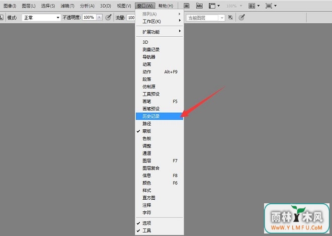Choose 3D panel from Window menu
The height and width of the screenshot is (236, 332).
pyautogui.click(x=159, y=42)
